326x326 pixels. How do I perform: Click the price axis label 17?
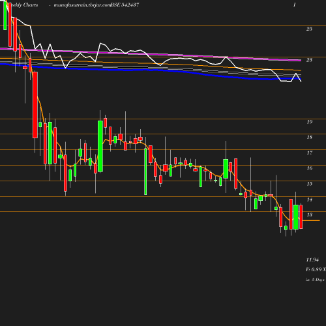(310, 153)
